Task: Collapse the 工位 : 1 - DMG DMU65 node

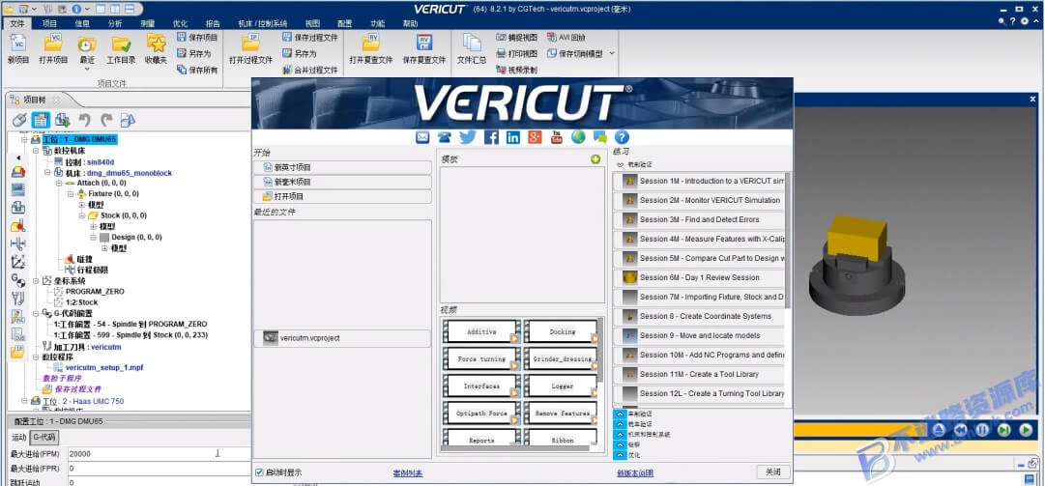Action: click(25, 140)
